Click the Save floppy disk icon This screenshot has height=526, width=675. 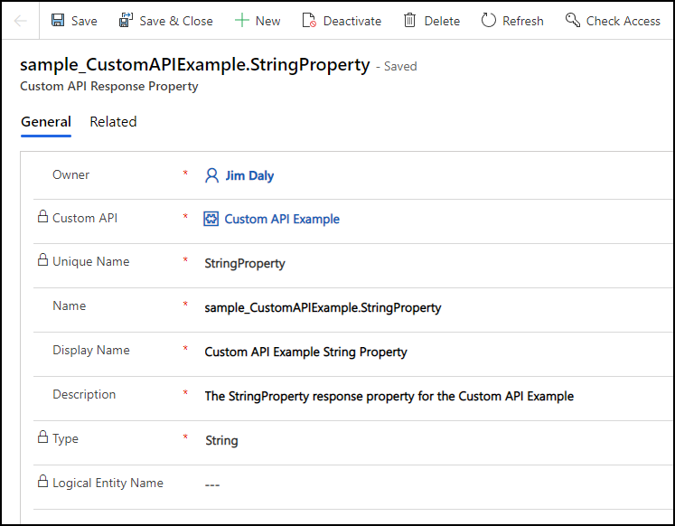pyautogui.click(x=59, y=20)
